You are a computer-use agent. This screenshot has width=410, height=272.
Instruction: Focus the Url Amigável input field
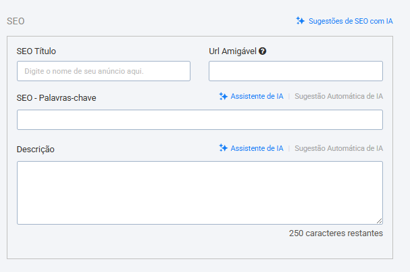point(296,71)
